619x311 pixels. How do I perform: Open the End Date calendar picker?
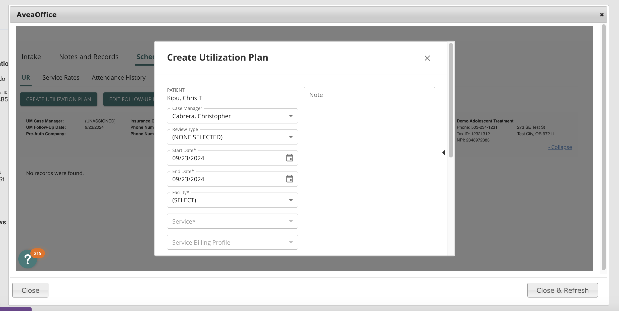[x=289, y=179]
